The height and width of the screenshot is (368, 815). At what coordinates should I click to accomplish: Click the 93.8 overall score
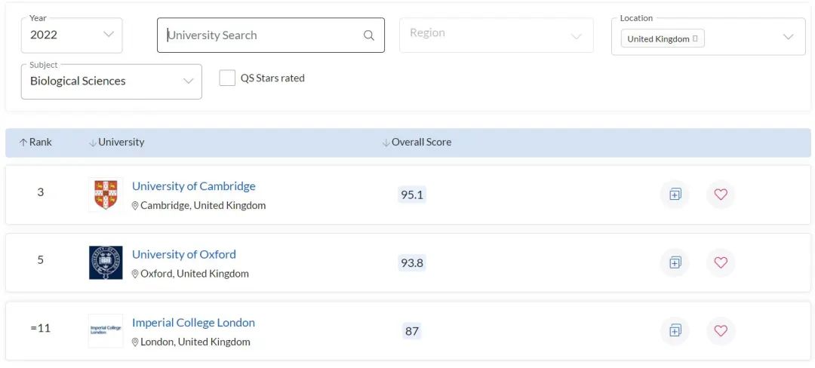412,262
